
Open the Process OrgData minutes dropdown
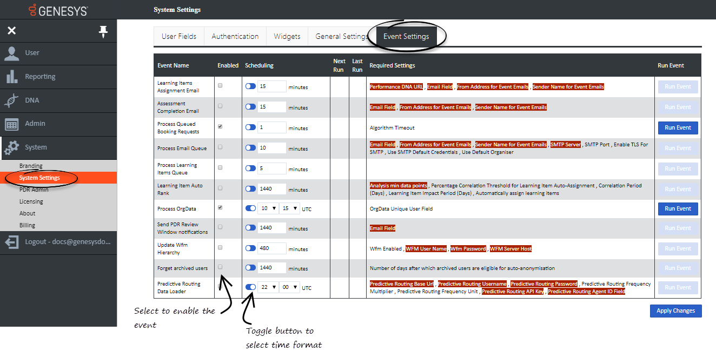pos(289,208)
